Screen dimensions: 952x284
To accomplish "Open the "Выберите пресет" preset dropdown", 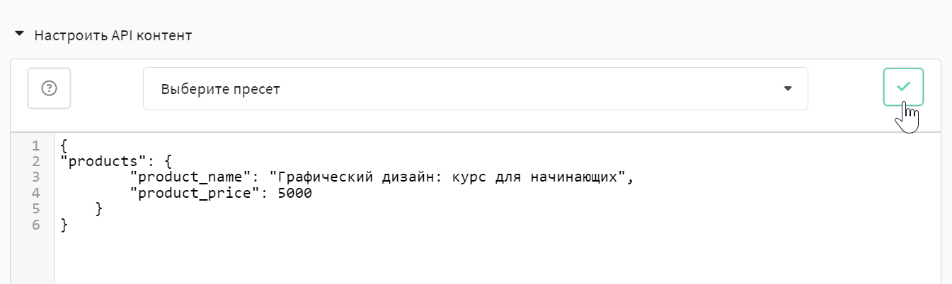I will (475, 89).
